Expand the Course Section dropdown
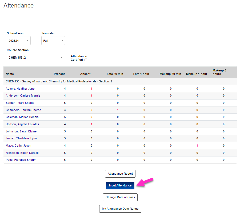240x214 pixels. pos(35,58)
